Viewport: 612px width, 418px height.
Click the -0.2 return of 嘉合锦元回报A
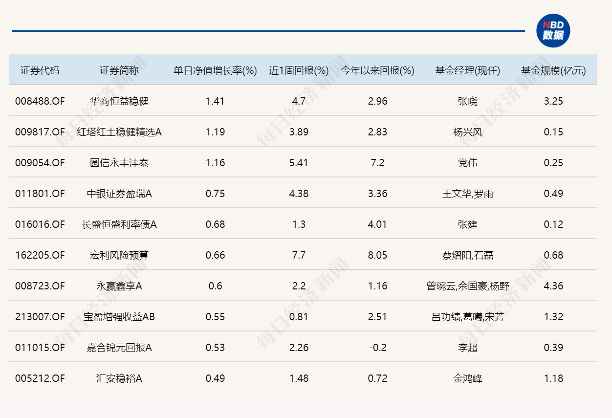377,348
